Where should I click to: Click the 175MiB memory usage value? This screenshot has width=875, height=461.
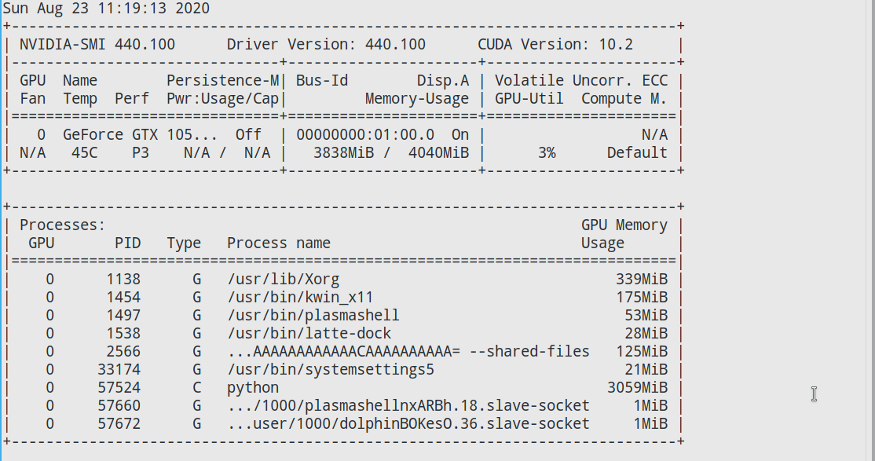[x=642, y=298]
